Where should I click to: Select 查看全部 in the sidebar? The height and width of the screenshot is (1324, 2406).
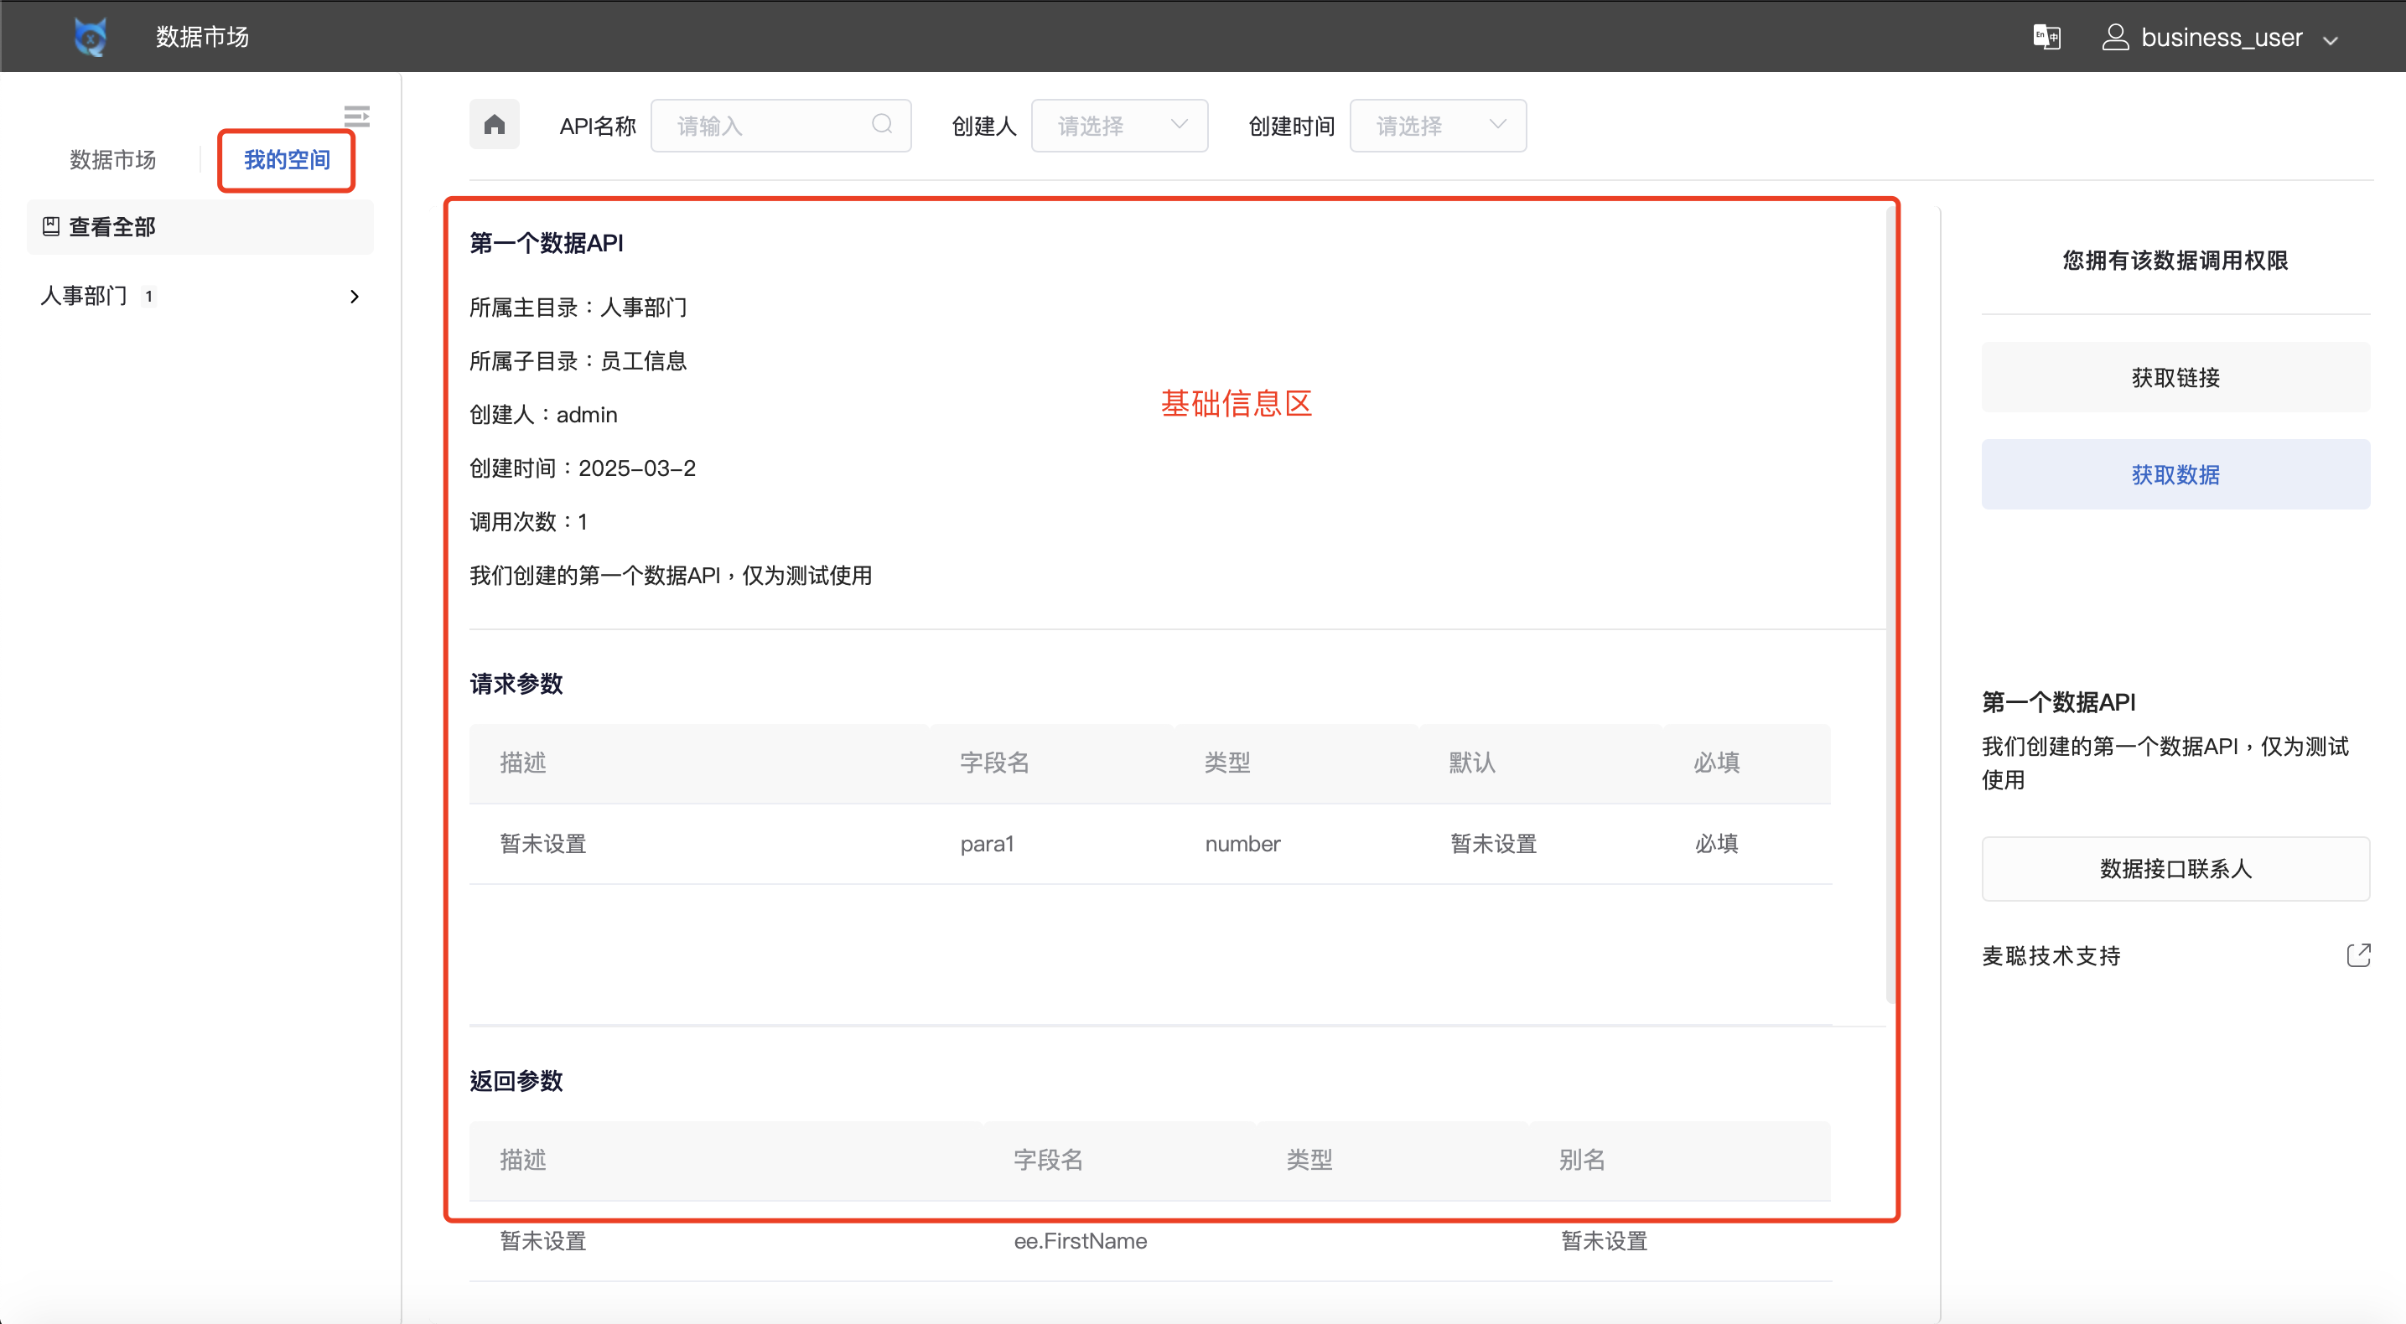click(200, 227)
